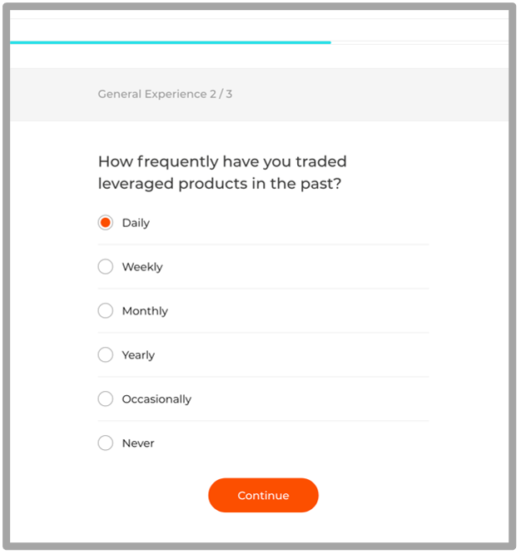This screenshot has width=521, height=554.
Task: Select the Yearly radio button
Action: (x=106, y=354)
